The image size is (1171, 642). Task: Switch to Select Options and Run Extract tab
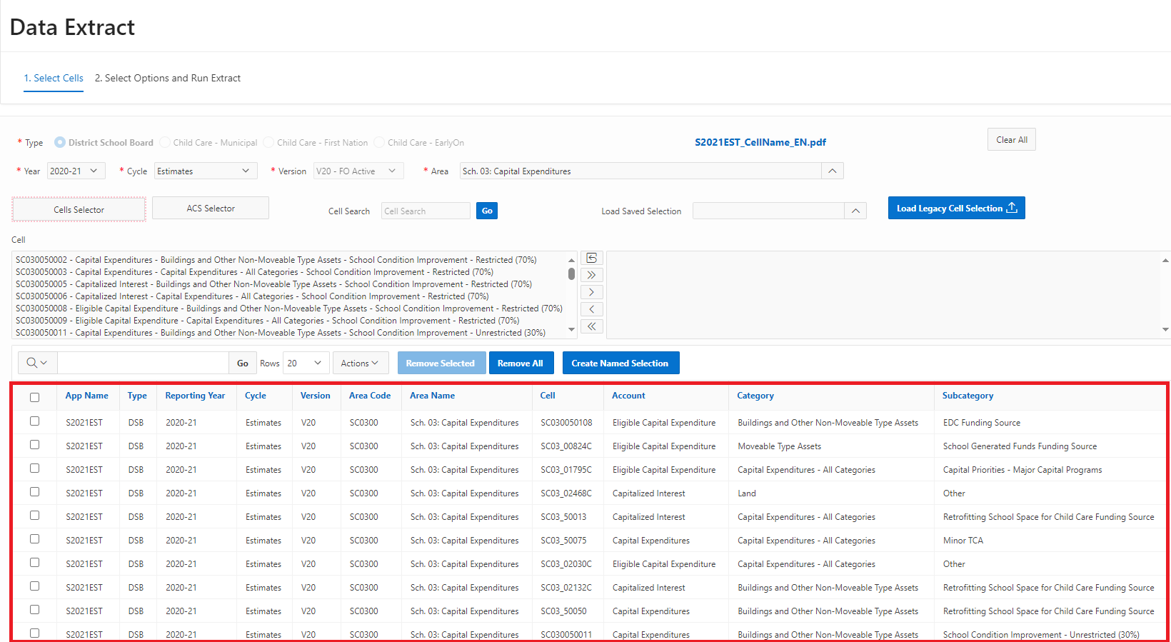click(x=168, y=79)
